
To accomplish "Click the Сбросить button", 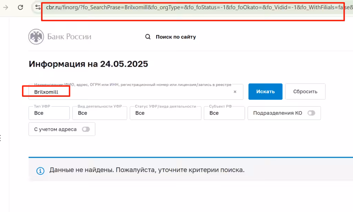I will (305, 92).
